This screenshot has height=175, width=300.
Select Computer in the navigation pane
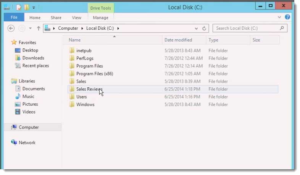coord(29,127)
